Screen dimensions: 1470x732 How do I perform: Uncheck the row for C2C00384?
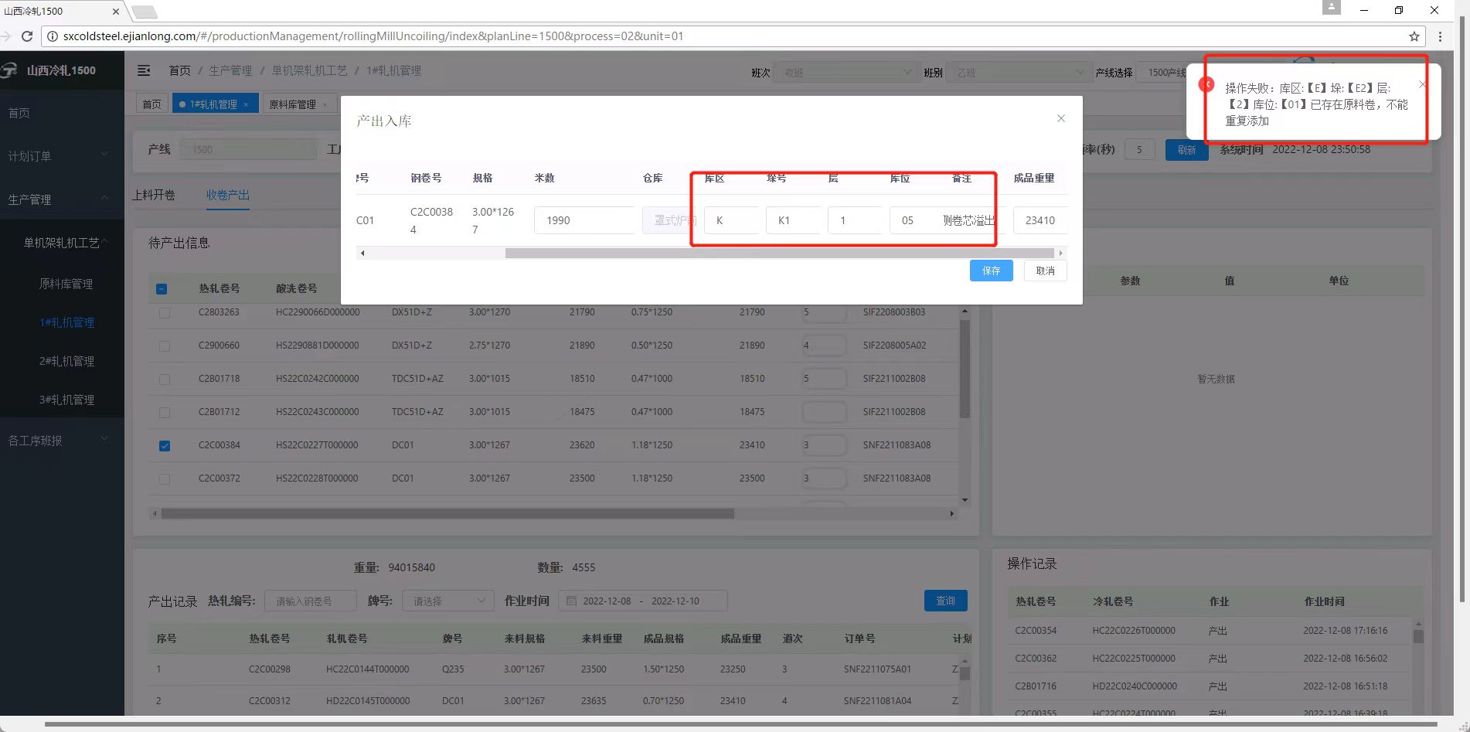pos(165,446)
